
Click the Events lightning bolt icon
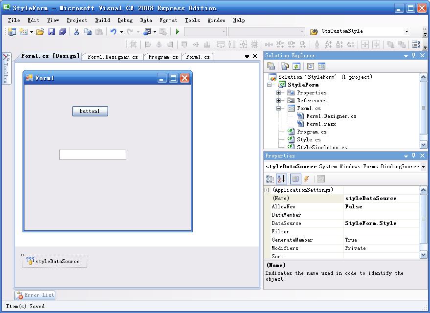pos(307,179)
